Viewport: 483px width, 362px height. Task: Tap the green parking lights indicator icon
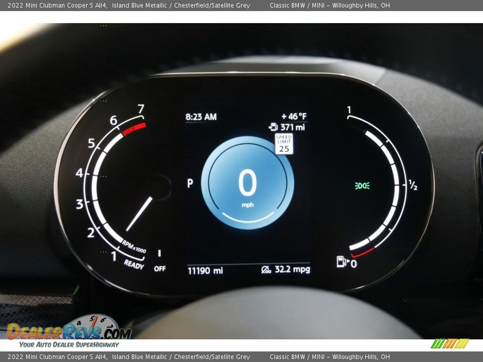362,186
